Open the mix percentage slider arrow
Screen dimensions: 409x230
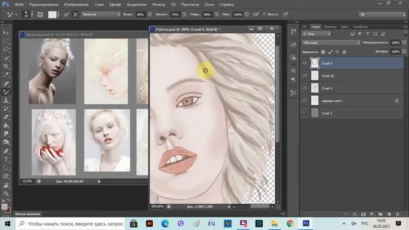tap(217, 15)
